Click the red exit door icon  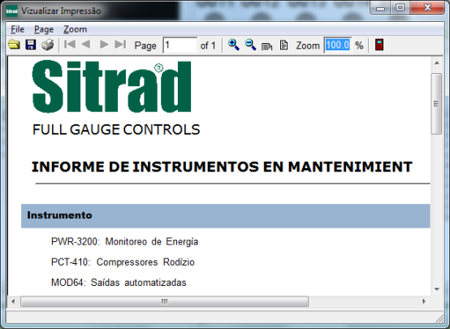coord(379,45)
